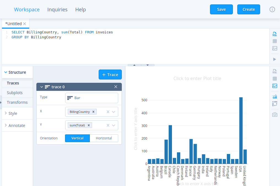Click the bar-chart visualisation settings icon
The image size is (280, 186).
[274, 97]
